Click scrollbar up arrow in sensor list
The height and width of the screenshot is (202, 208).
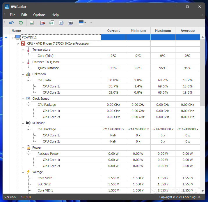(202, 37)
